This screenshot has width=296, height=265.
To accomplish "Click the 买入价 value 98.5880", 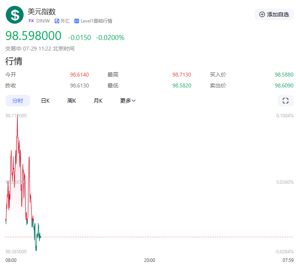I will 284,75.
